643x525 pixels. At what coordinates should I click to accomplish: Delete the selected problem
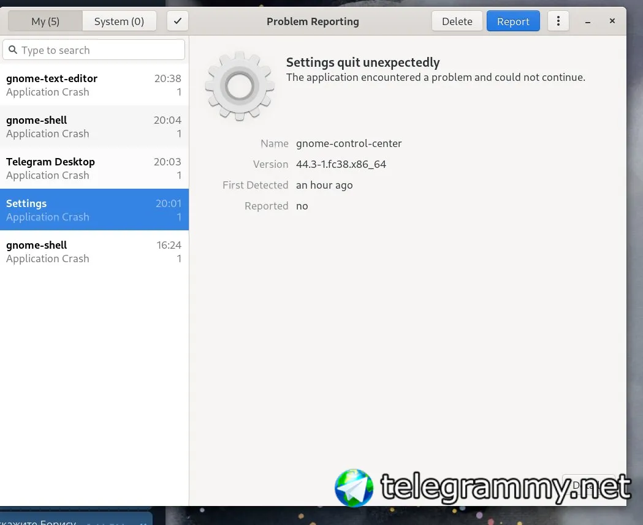(457, 21)
